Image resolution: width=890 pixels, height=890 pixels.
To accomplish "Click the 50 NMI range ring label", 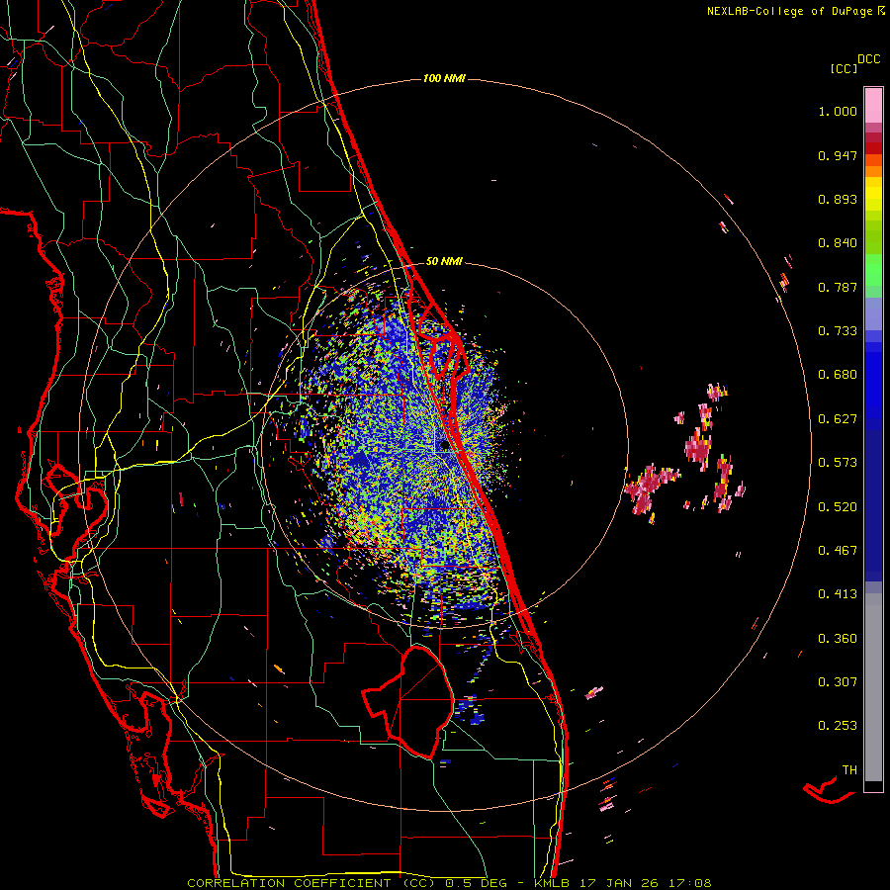I will coord(444,262).
